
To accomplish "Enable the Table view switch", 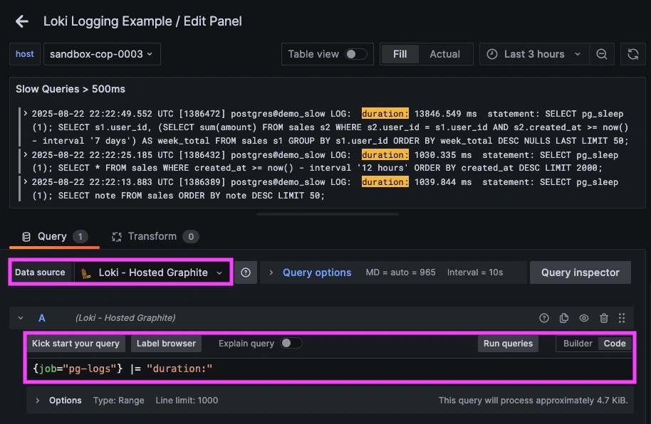I will point(356,54).
